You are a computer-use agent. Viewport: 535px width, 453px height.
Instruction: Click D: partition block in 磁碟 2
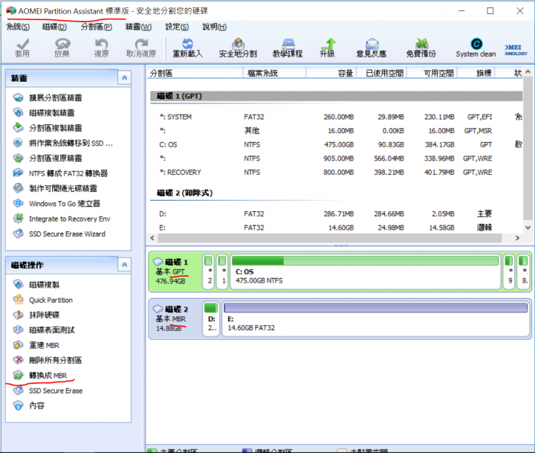[211, 319]
